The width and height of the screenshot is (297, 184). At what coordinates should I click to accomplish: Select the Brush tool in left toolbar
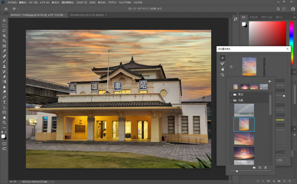click(4, 61)
